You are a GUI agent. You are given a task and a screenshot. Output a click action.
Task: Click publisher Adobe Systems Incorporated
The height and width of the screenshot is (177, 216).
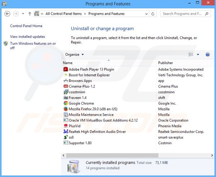click(x=181, y=69)
